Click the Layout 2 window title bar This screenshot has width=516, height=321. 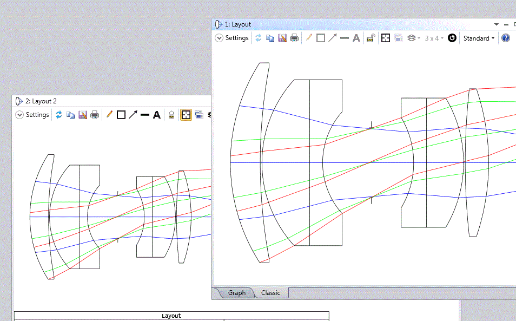108,101
